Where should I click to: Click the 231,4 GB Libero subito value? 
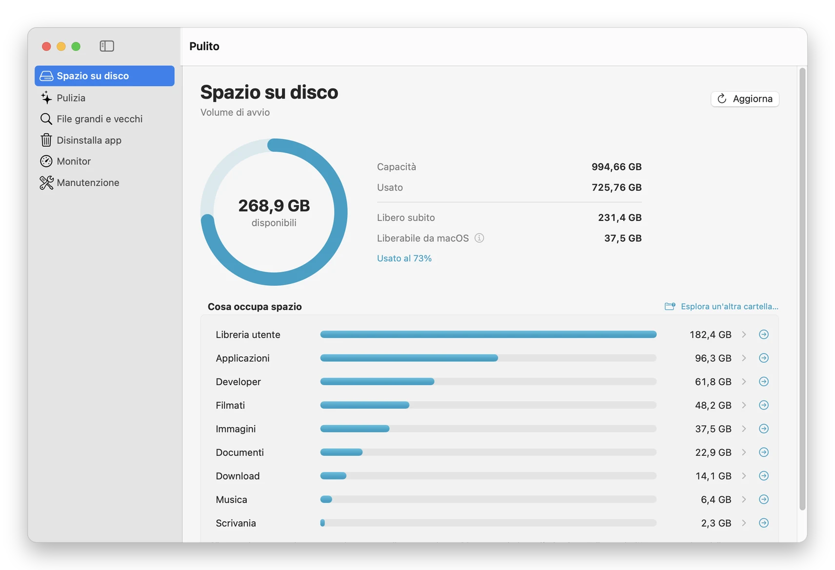(620, 217)
